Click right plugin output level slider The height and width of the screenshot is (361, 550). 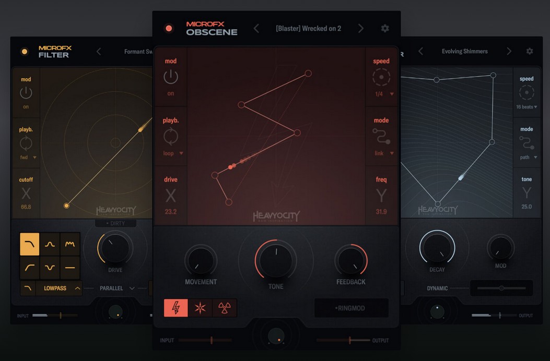tap(494, 316)
